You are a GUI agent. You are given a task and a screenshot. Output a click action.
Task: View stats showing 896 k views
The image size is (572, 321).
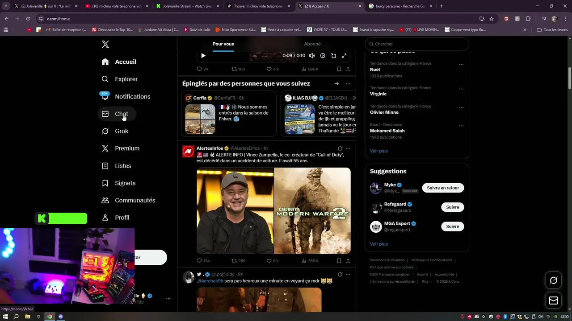point(310,69)
